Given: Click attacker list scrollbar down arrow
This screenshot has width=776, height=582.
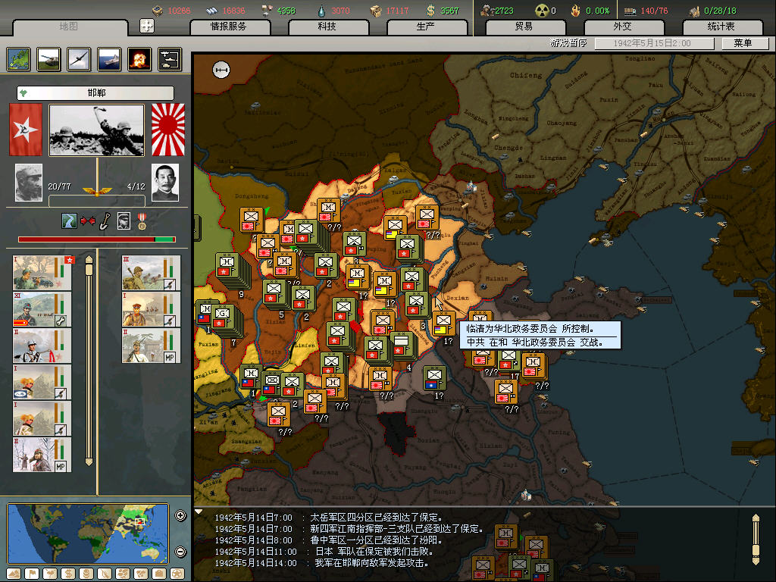Looking at the screenshot, I should (89, 462).
